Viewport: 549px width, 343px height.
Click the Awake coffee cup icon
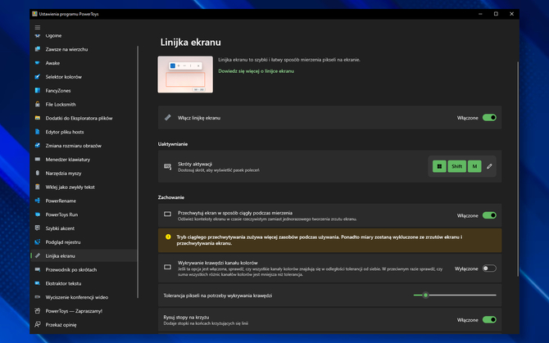[38, 63]
